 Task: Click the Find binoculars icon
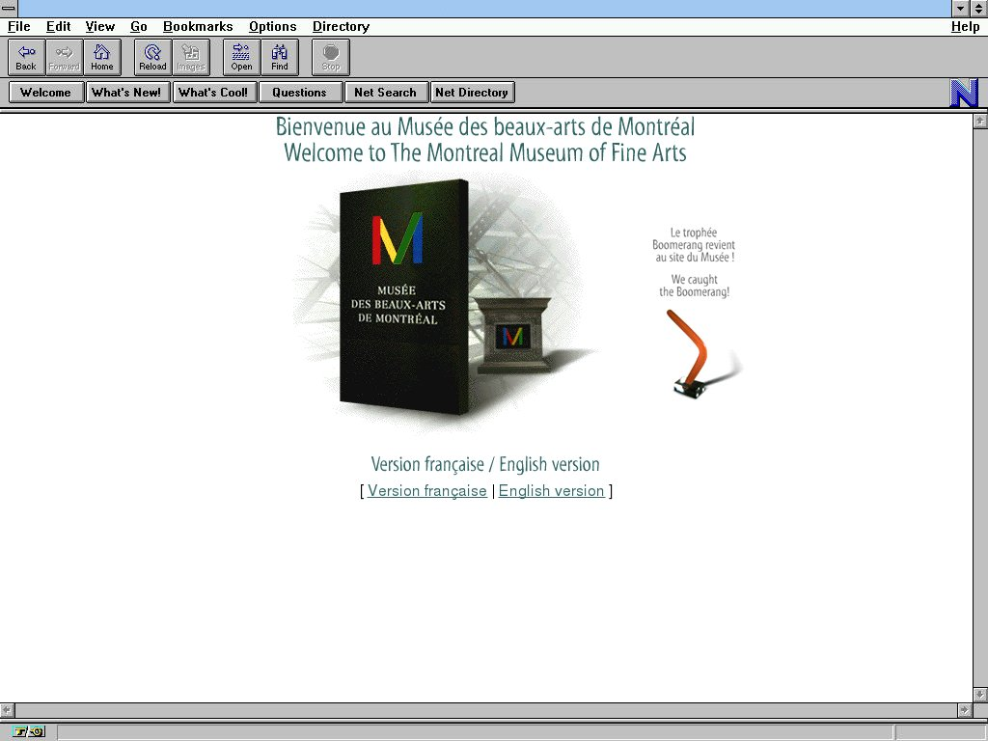(280, 57)
